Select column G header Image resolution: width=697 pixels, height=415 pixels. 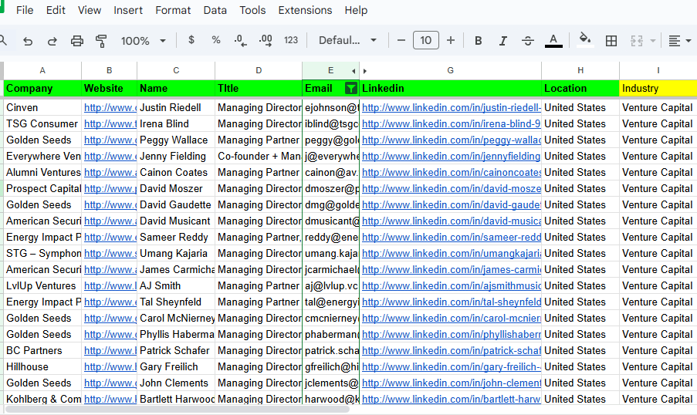(450, 70)
